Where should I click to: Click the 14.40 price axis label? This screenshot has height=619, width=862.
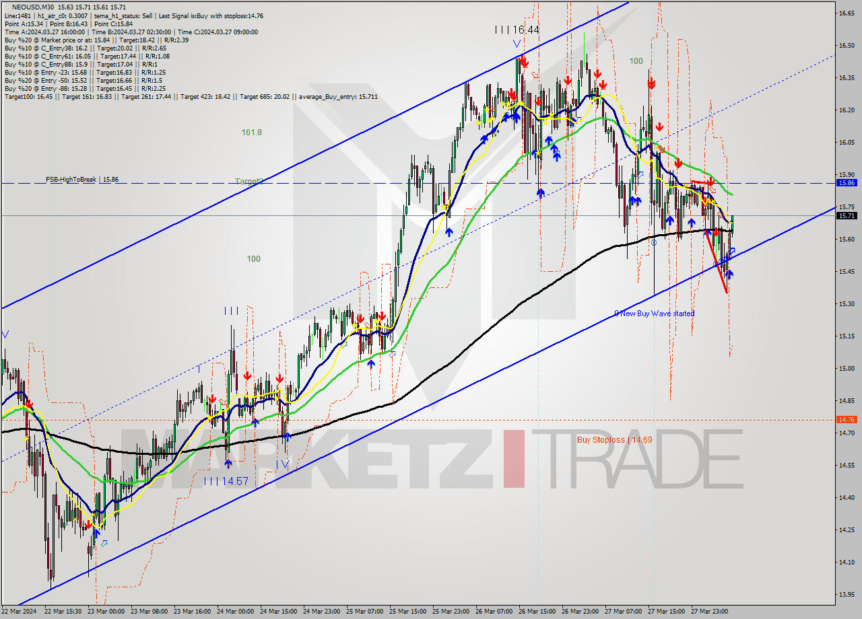coord(847,497)
